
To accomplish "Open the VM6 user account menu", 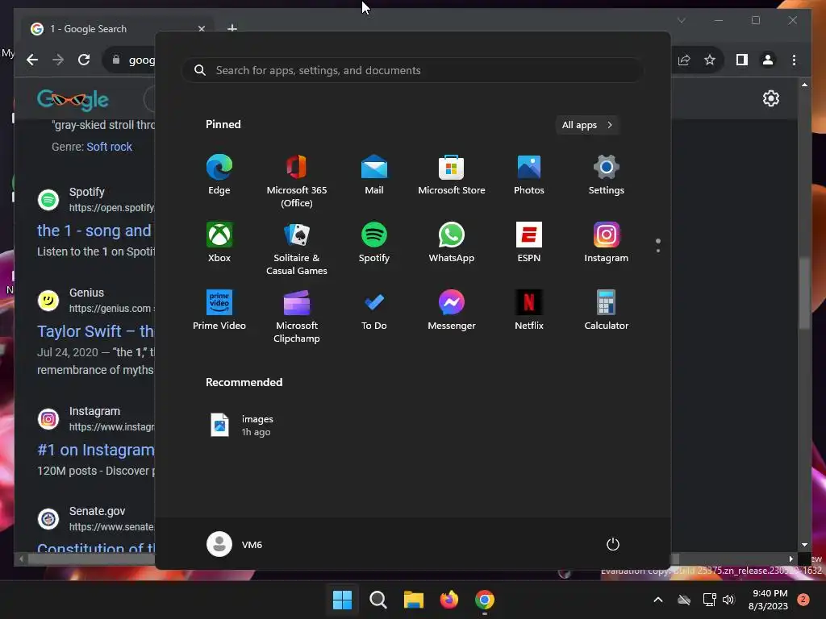I will [235, 544].
